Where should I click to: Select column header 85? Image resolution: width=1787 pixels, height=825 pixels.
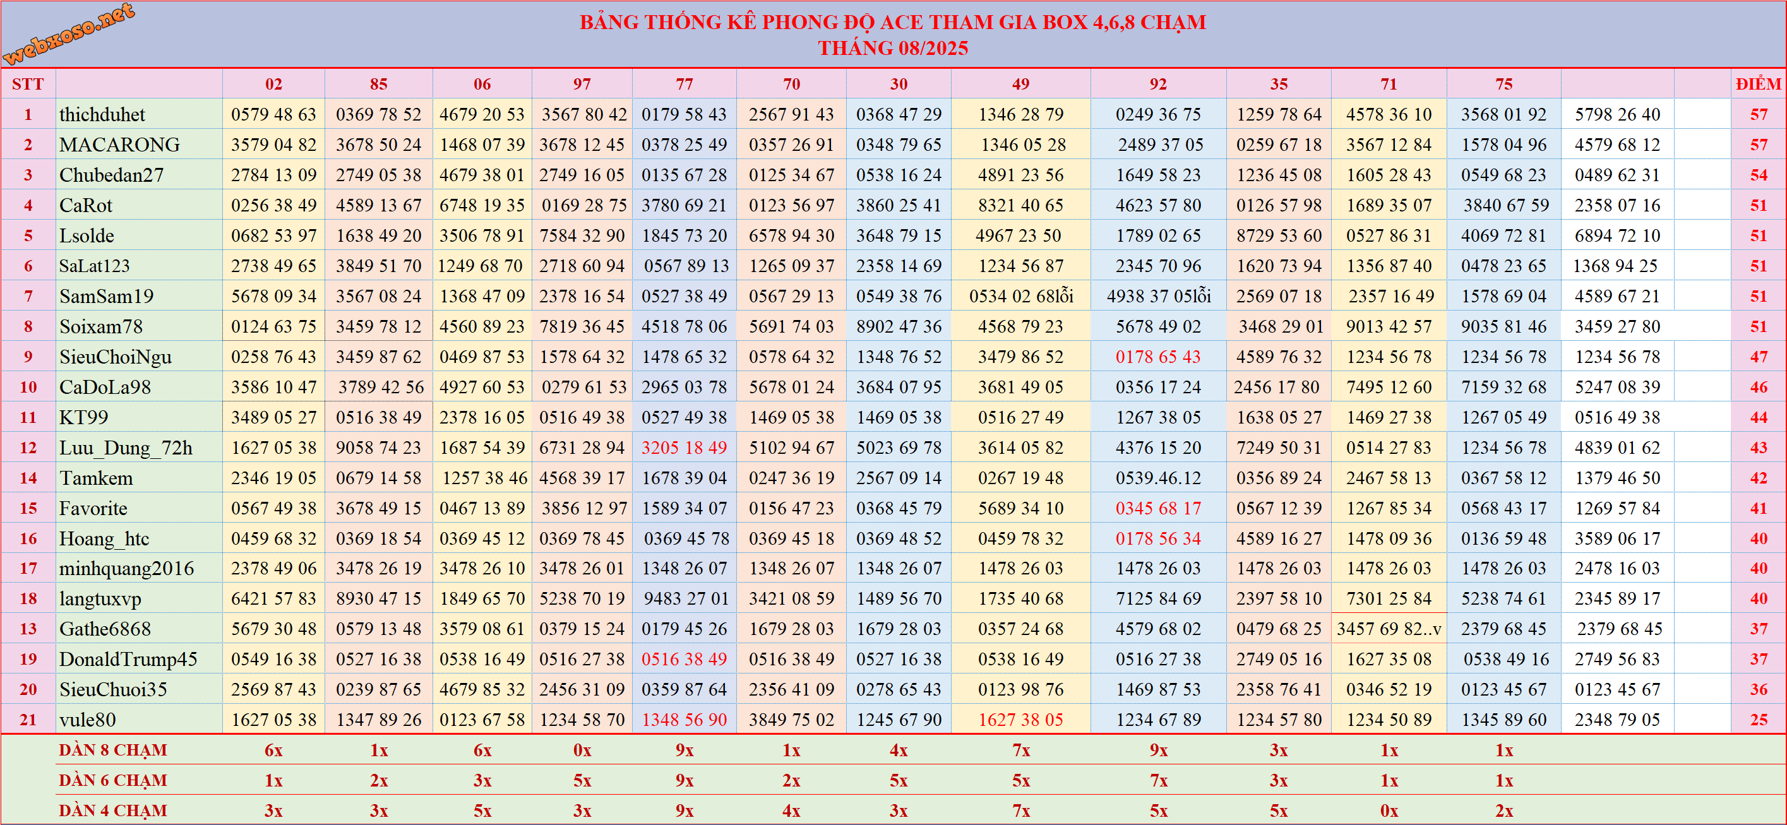378,84
